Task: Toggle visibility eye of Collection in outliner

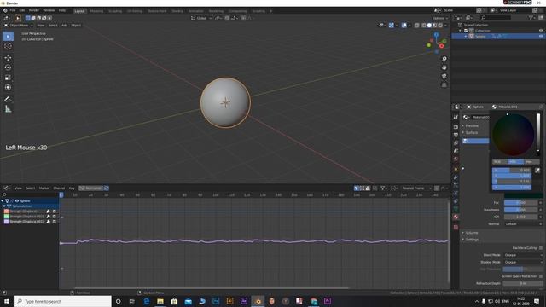Action: (541, 31)
